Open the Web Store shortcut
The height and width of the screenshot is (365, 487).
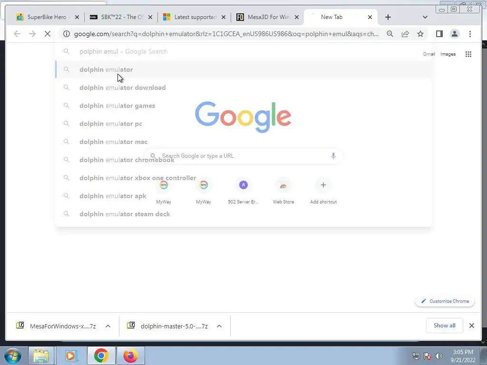tap(283, 190)
